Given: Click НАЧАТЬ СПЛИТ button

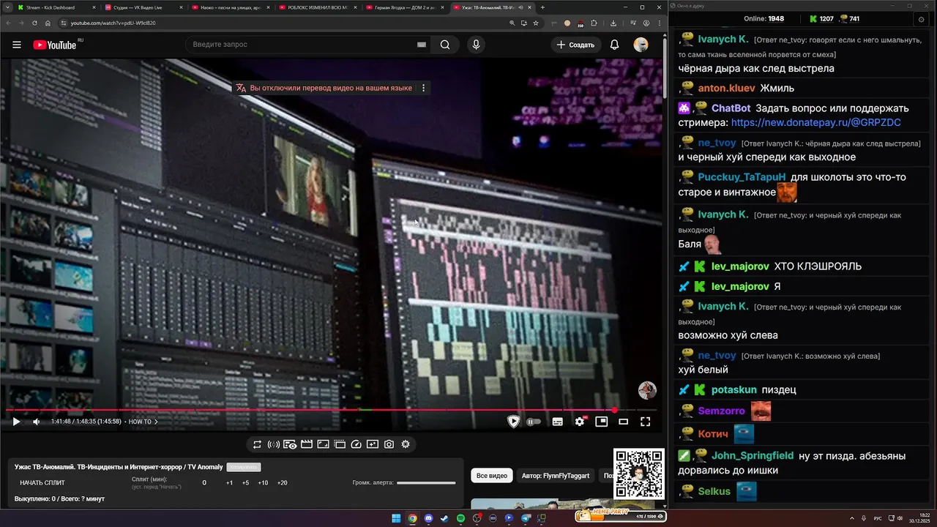Looking at the screenshot, I should click(42, 483).
